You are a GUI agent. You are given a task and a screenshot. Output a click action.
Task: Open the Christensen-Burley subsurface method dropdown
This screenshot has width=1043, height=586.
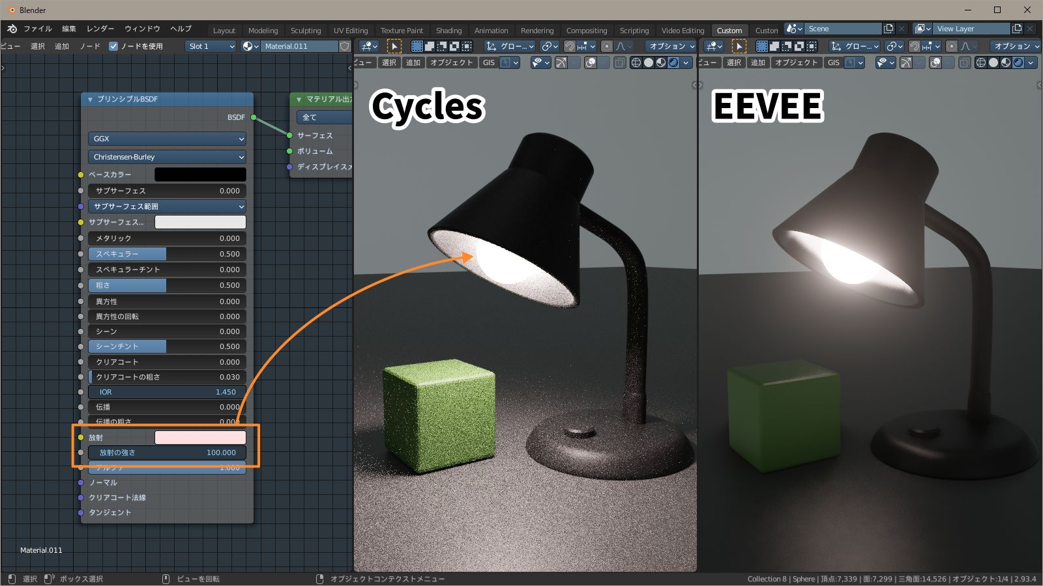click(168, 157)
